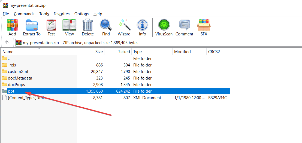Open the File menu

pyautogui.click(x=6, y=14)
